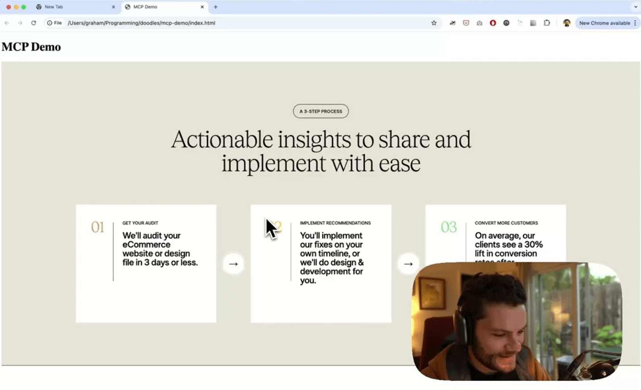Expand the tab search dropdown arrow
Screen dimensions: 641x390
pos(636,7)
